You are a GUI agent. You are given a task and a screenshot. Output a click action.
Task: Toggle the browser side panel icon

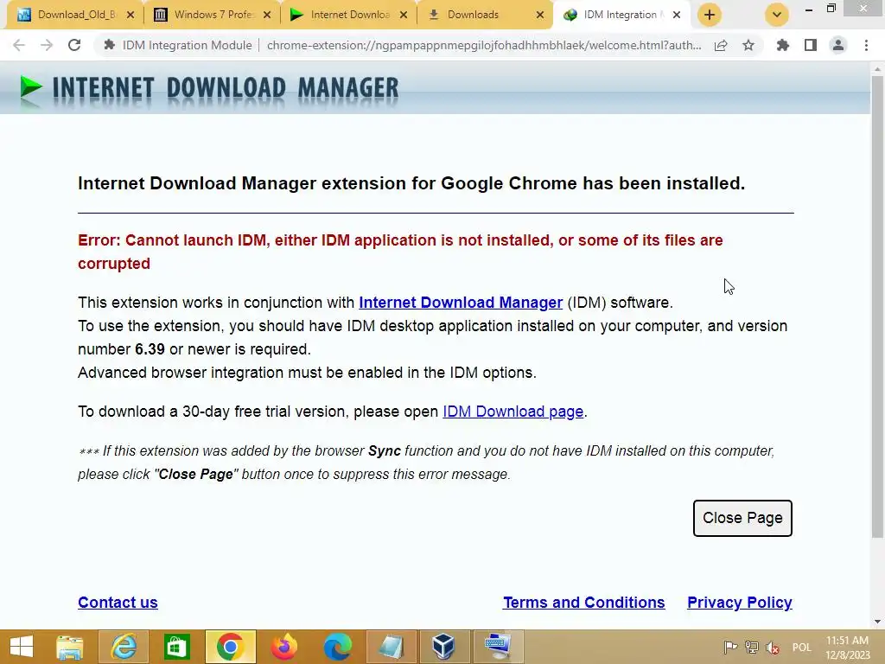[x=811, y=45]
